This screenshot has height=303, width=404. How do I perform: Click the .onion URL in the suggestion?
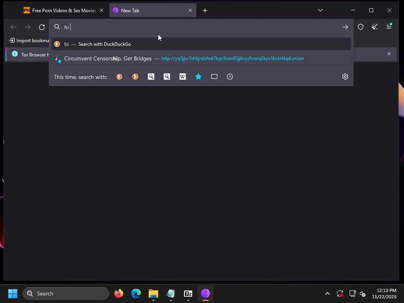coord(232,58)
